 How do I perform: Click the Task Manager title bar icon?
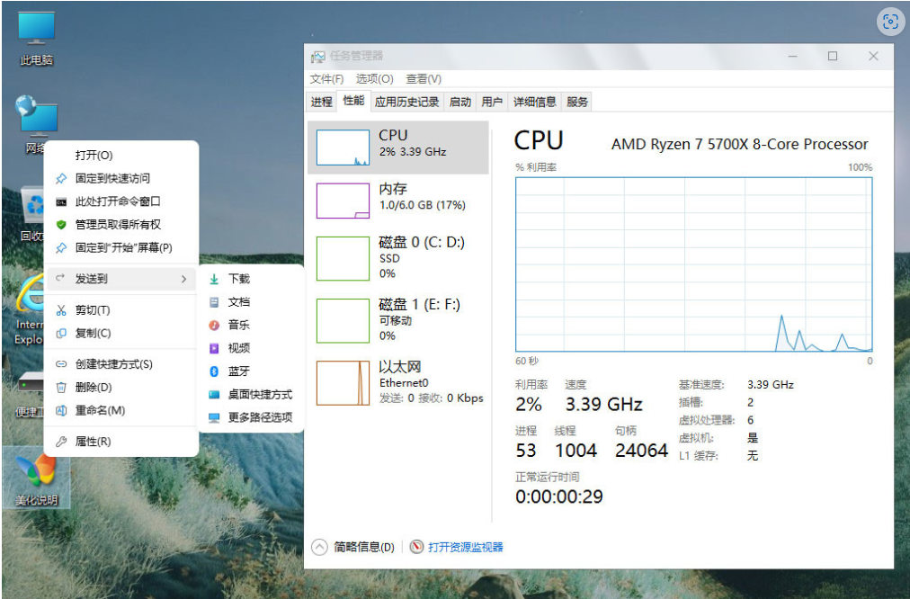pyautogui.click(x=317, y=57)
